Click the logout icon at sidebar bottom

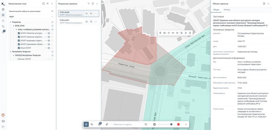(x=3, y=127)
